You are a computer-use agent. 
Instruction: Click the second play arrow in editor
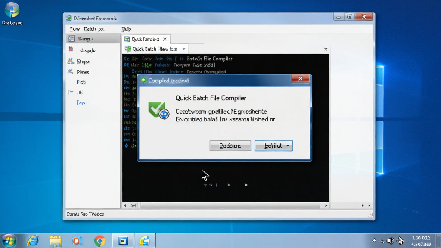coord(246,185)
